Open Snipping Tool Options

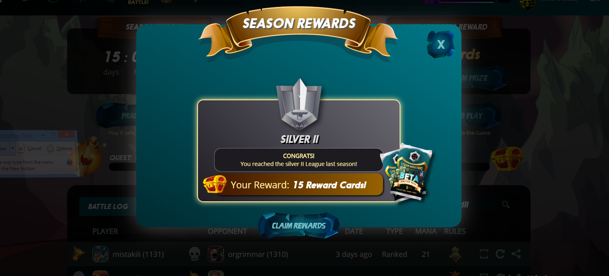tap(60, 149)
